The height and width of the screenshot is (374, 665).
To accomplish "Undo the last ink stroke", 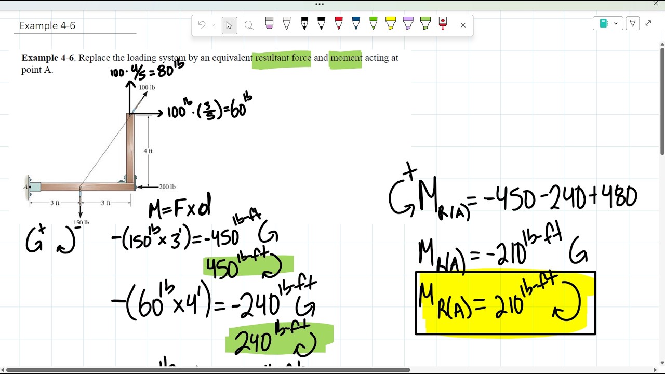I will (x=202, y=25).
